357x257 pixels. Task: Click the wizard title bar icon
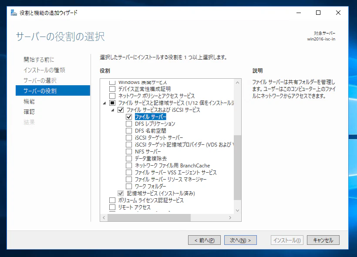(14, 13)
